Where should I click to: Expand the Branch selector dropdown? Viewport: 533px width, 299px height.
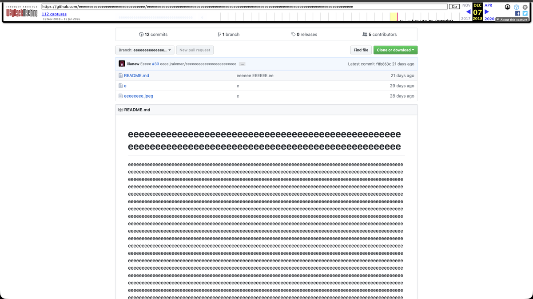[145, 50]
